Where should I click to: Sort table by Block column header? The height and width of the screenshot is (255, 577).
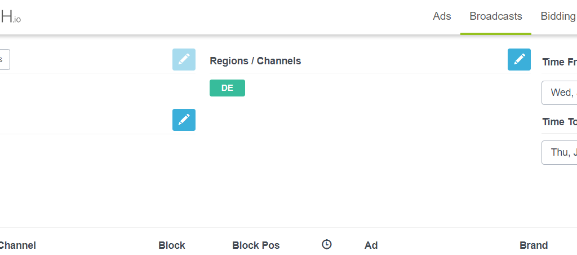point(172,245)
